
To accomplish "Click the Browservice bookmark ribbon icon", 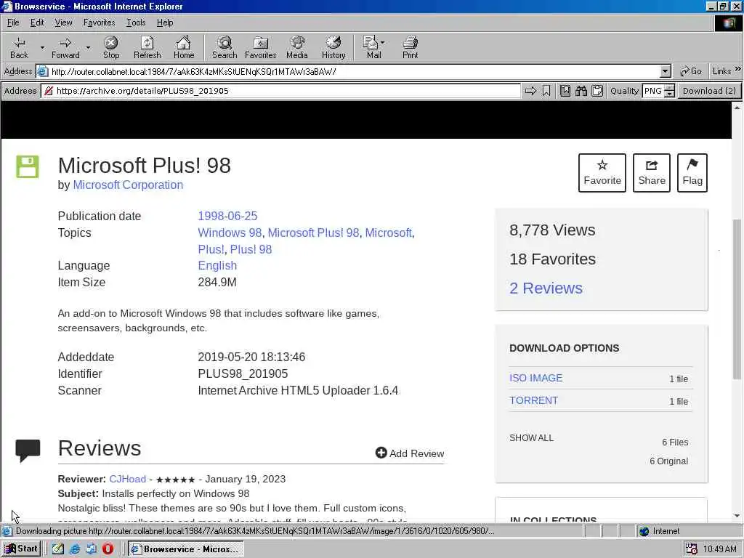I will pyautogui.click(x=546, y=91).
